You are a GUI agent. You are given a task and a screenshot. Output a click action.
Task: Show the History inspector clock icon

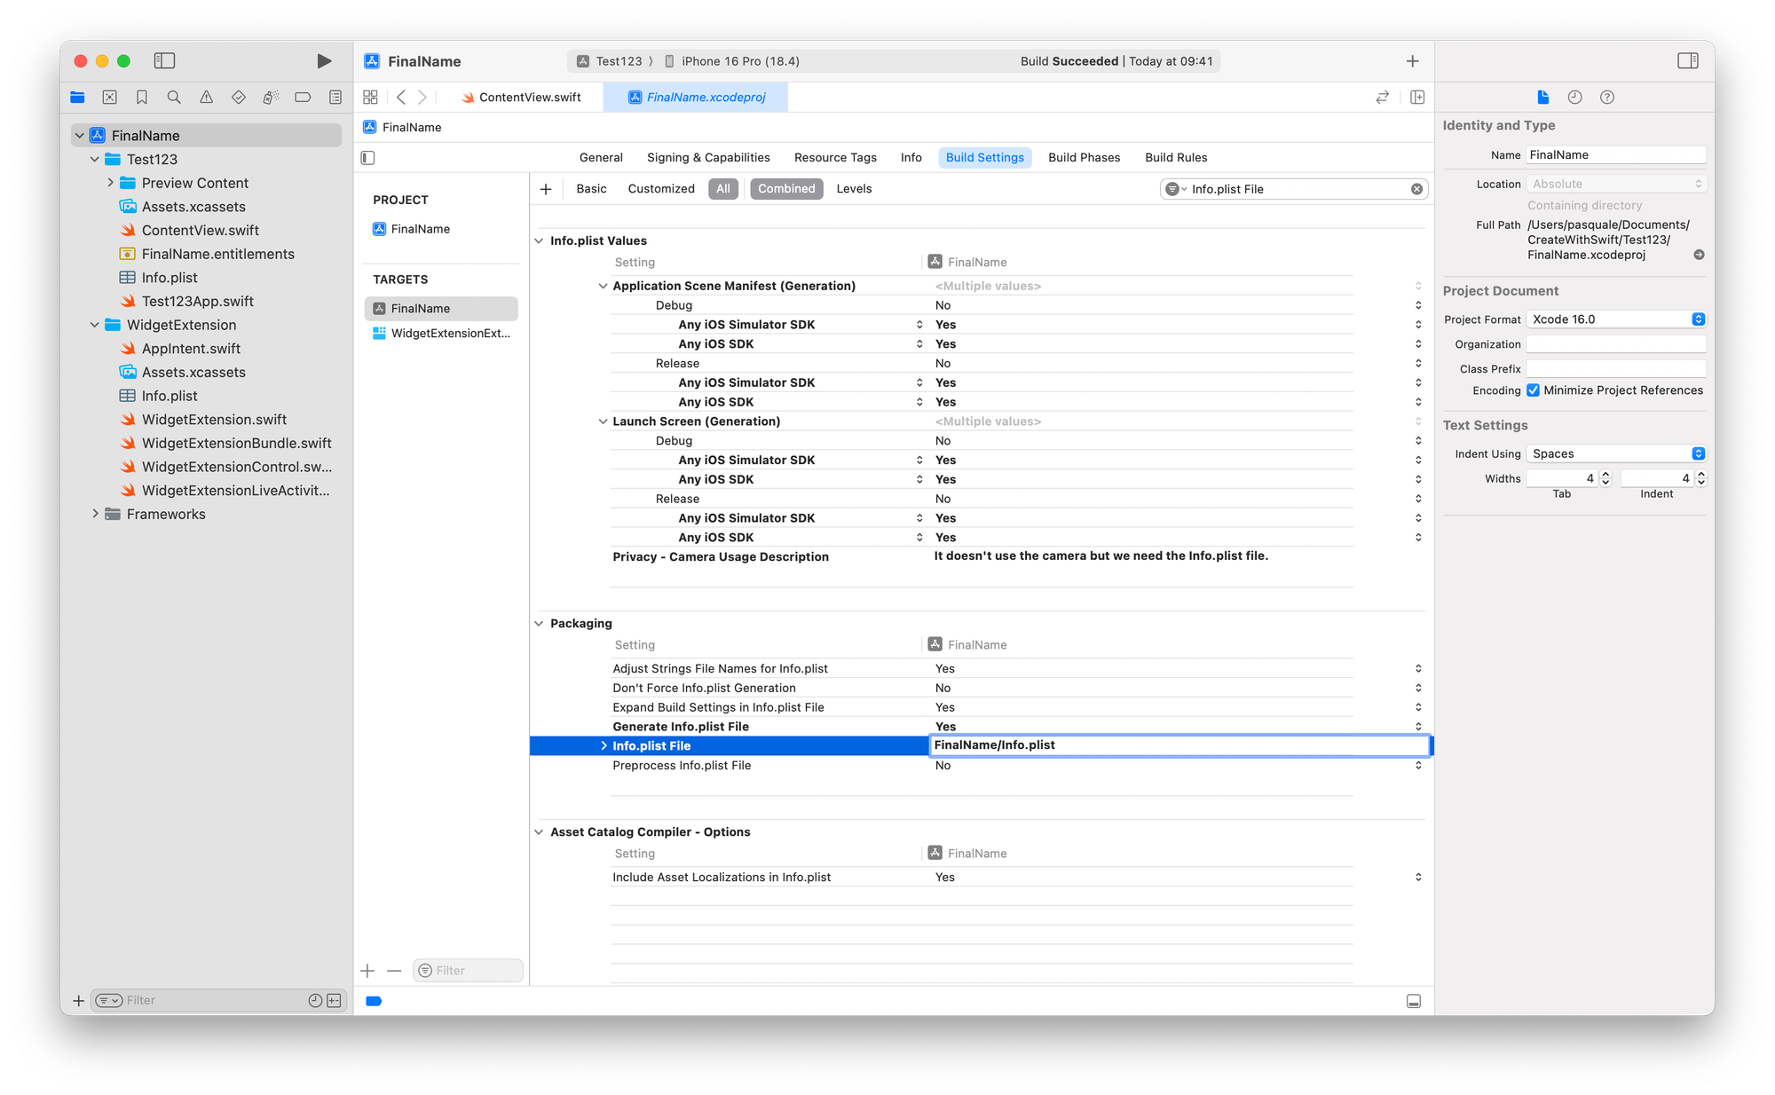(1574, 98)
